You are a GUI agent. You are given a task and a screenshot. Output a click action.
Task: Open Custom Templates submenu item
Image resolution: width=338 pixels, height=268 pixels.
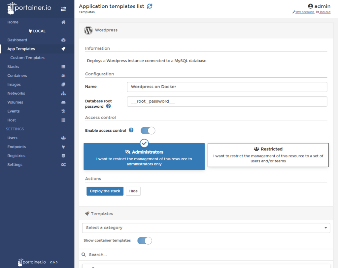pos(27,58)
